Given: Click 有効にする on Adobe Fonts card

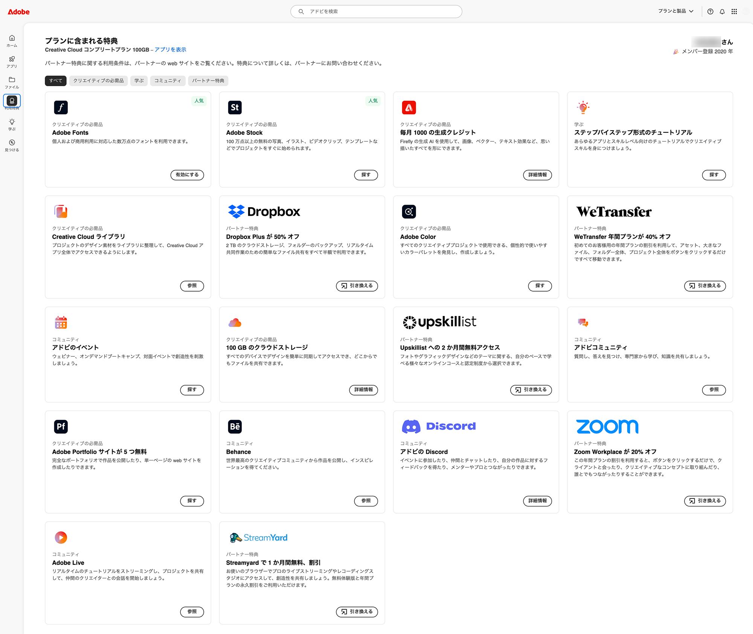Looking at the screenshot, I should [187, 175].
